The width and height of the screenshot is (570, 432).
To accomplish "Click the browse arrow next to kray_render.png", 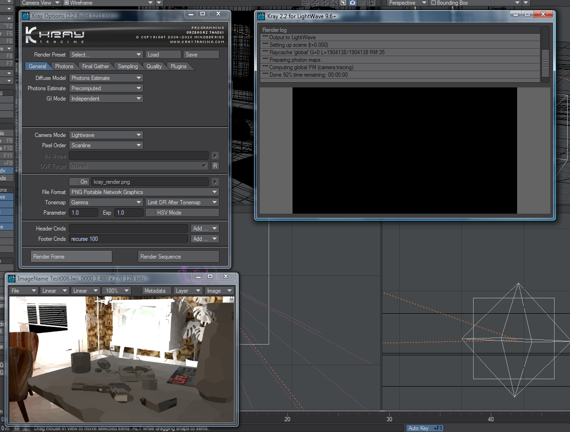I will tap(215, 182).
